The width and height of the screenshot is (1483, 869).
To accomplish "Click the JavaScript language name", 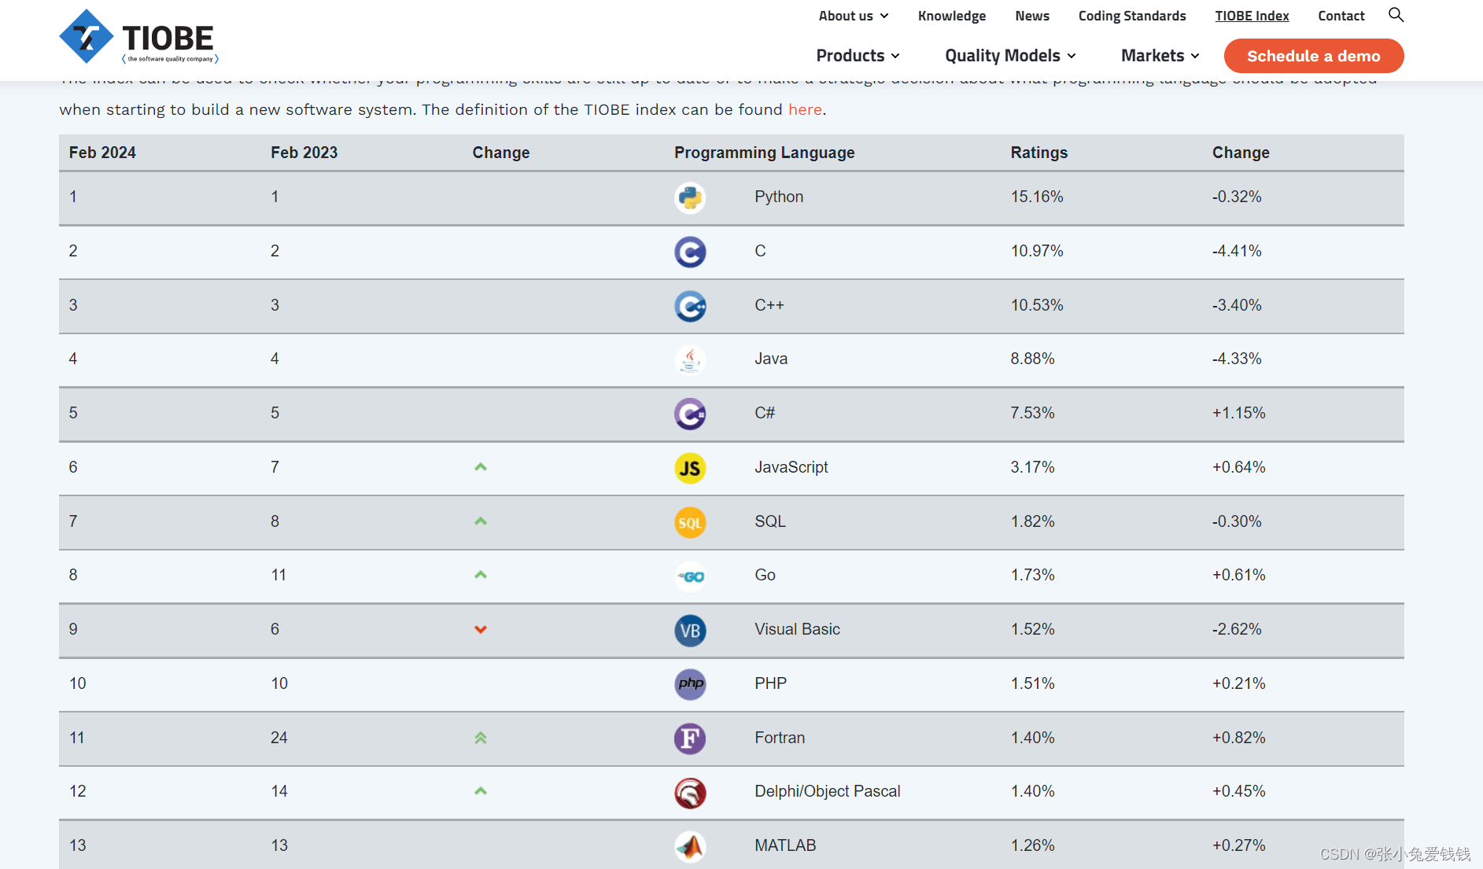I will [x=791, y=467].
